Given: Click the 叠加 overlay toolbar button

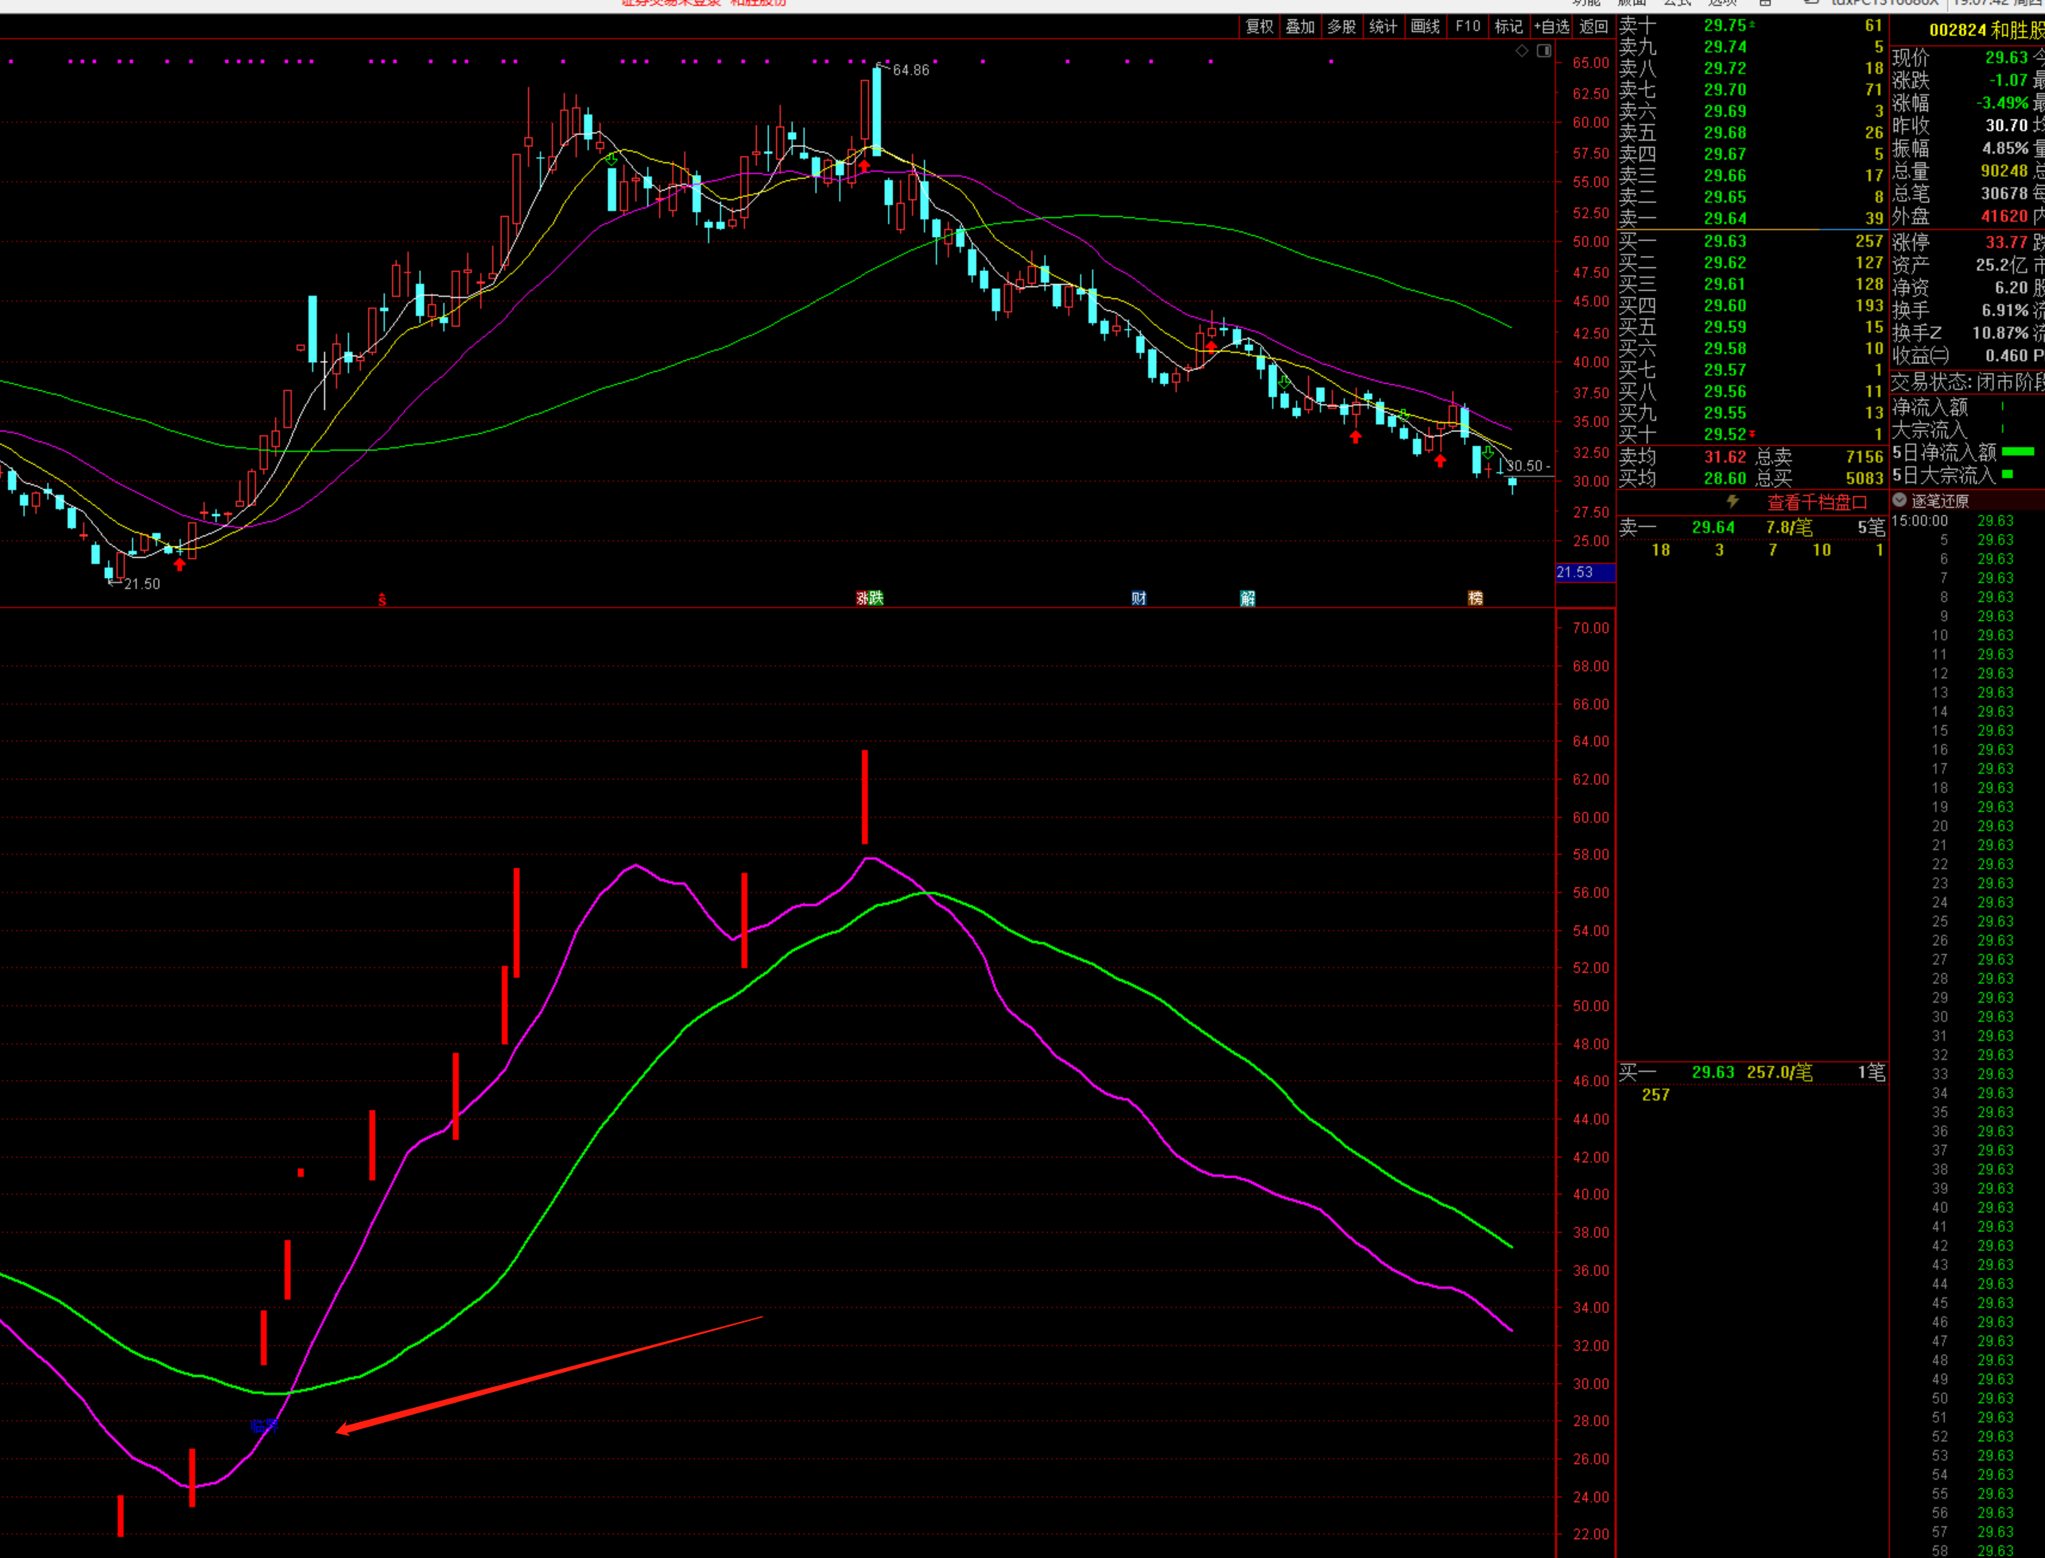Looking at the screenshot, I should [1299, 27].
